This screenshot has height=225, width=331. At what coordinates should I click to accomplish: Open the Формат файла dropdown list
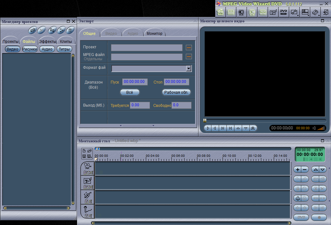pyautogui.click(x=189, y=68)
